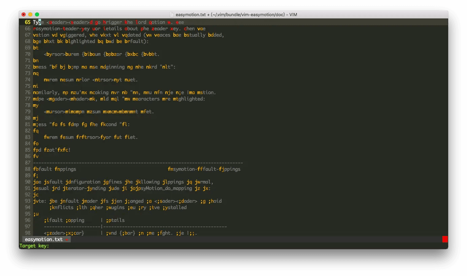Screen dimensions: 467x276
Task: Click the 'fmsymotion-fffault-fjppings' tag on line 87
Action: click(204, 169)
